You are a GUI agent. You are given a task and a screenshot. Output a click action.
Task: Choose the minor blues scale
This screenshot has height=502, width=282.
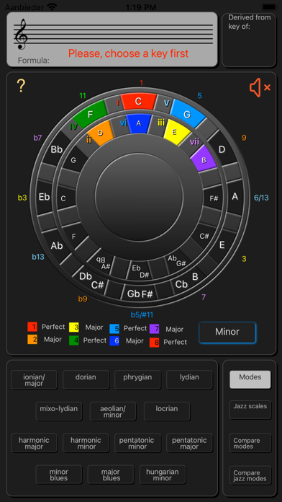coord(59,475)
